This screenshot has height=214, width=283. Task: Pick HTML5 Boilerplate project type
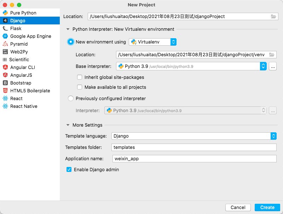coord(30,91)
